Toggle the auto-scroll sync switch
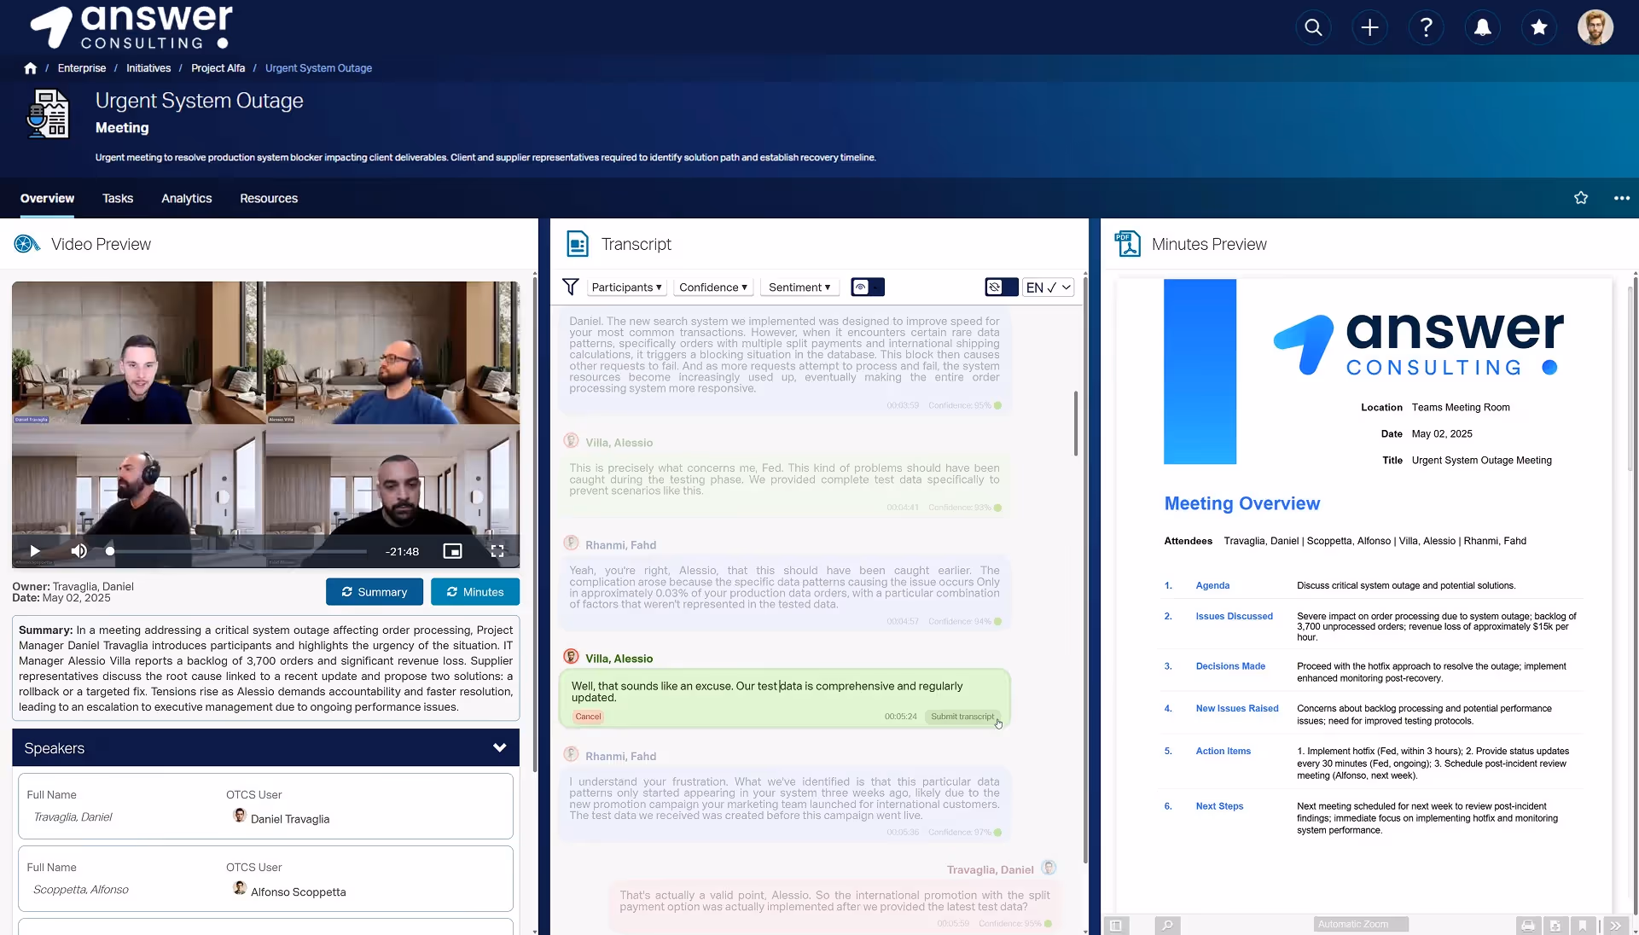Image resolution: width=1639 pixels, height=935 pixels. [x=1001, y=287]
